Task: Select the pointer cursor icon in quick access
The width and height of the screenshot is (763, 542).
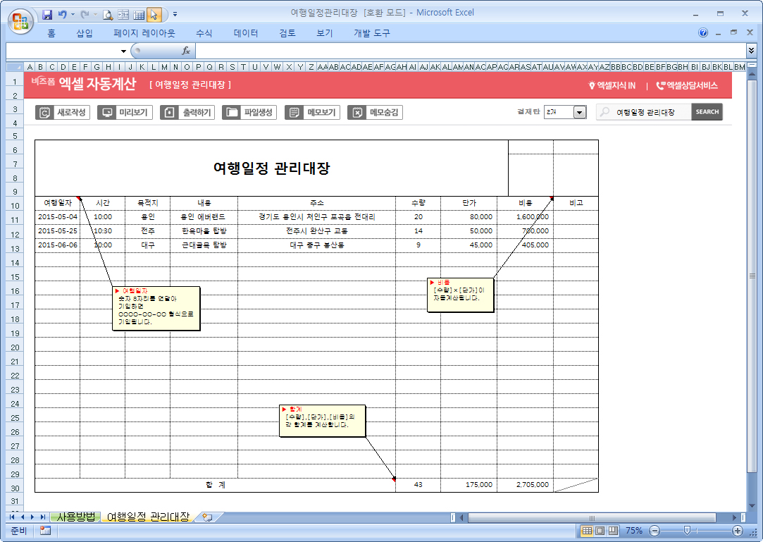Action: (154, 15)
